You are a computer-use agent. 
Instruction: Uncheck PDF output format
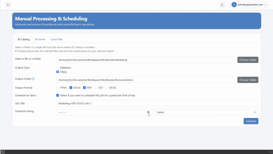pyautogui.click(x=85, y=88)
